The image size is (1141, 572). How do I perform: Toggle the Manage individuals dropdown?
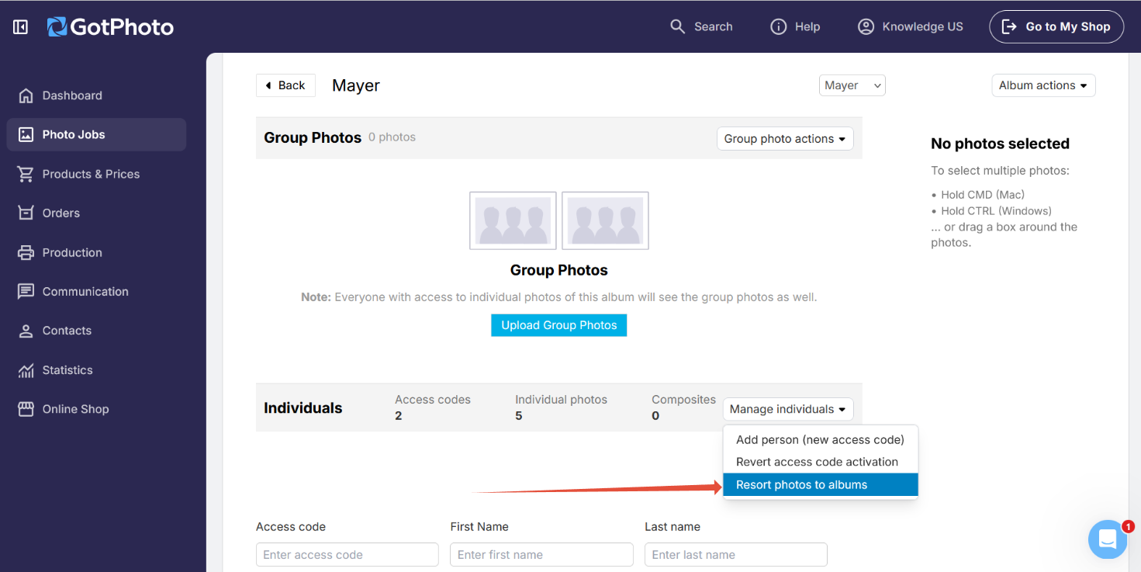click(x=787, y=409)
